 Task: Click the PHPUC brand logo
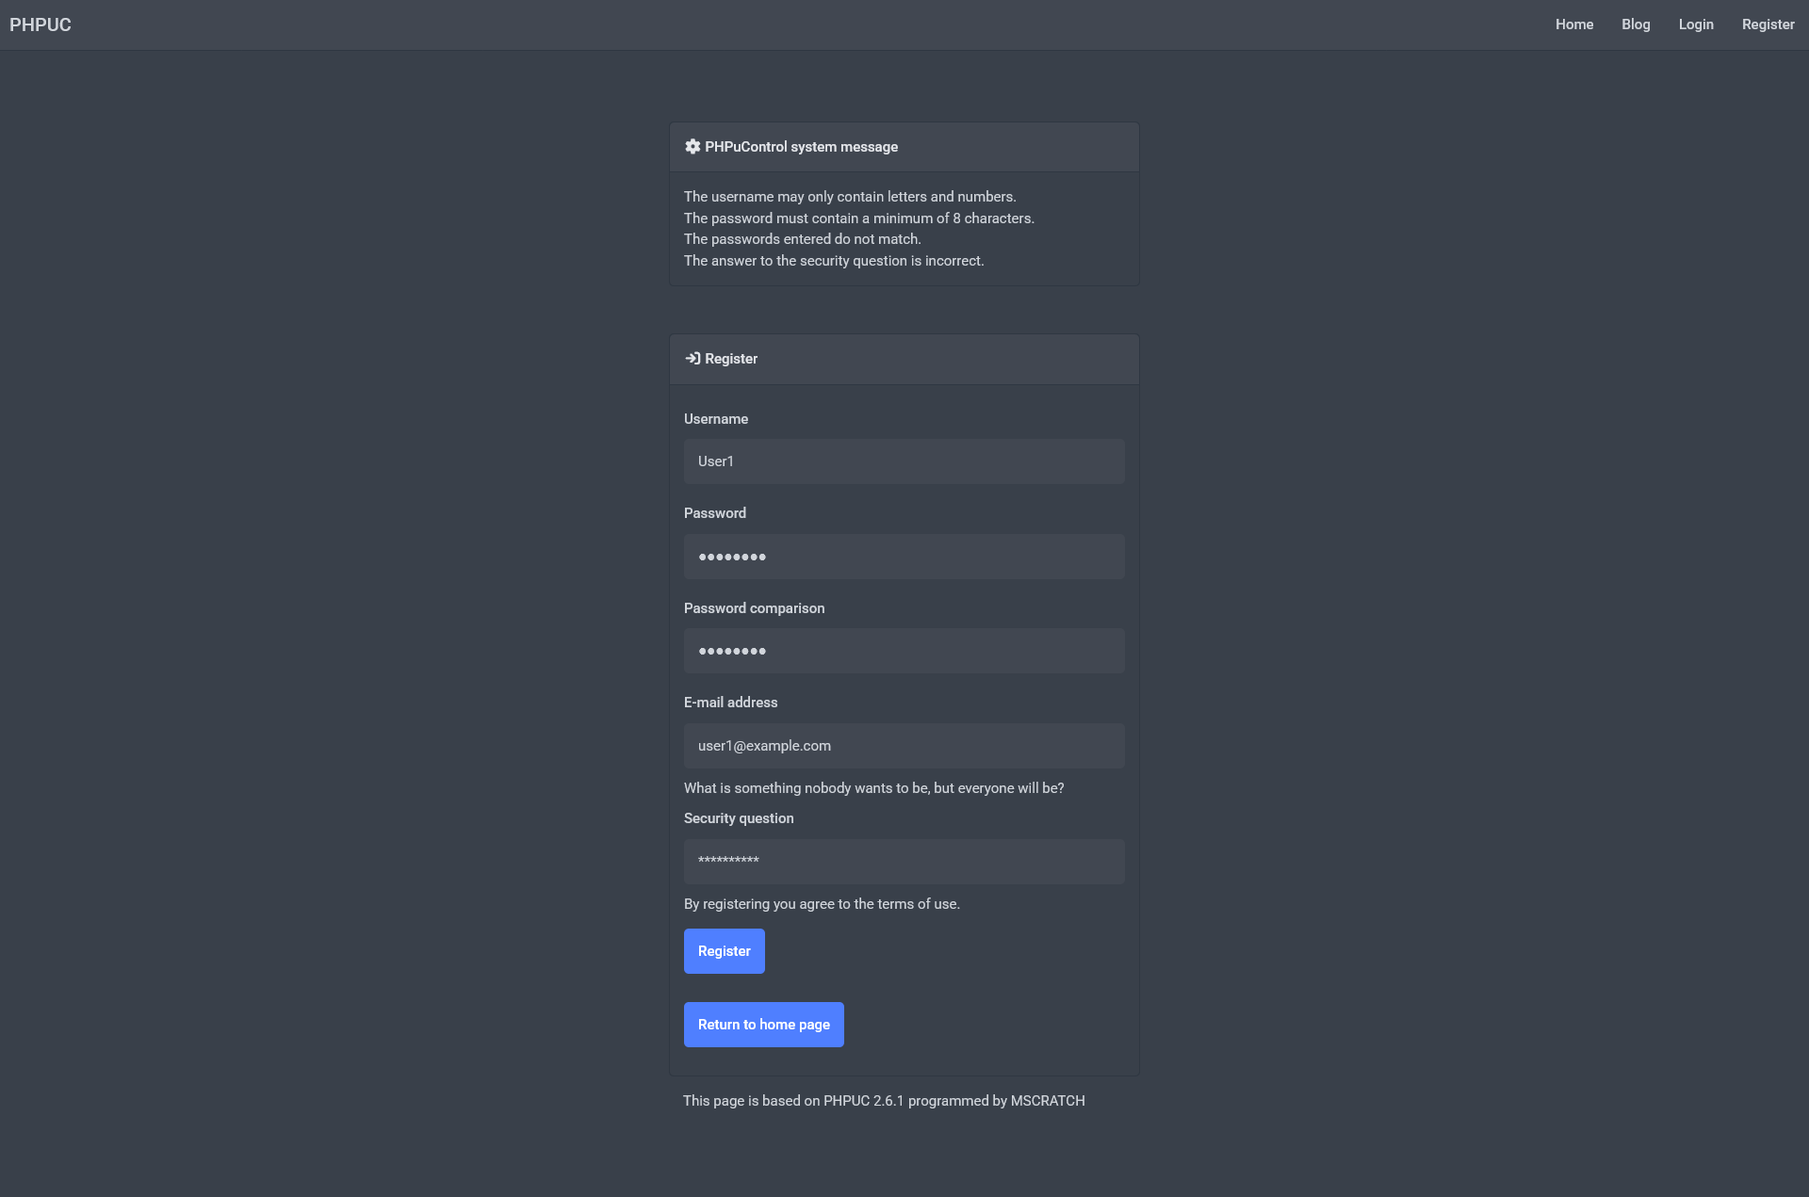click(x=41, y=24)
